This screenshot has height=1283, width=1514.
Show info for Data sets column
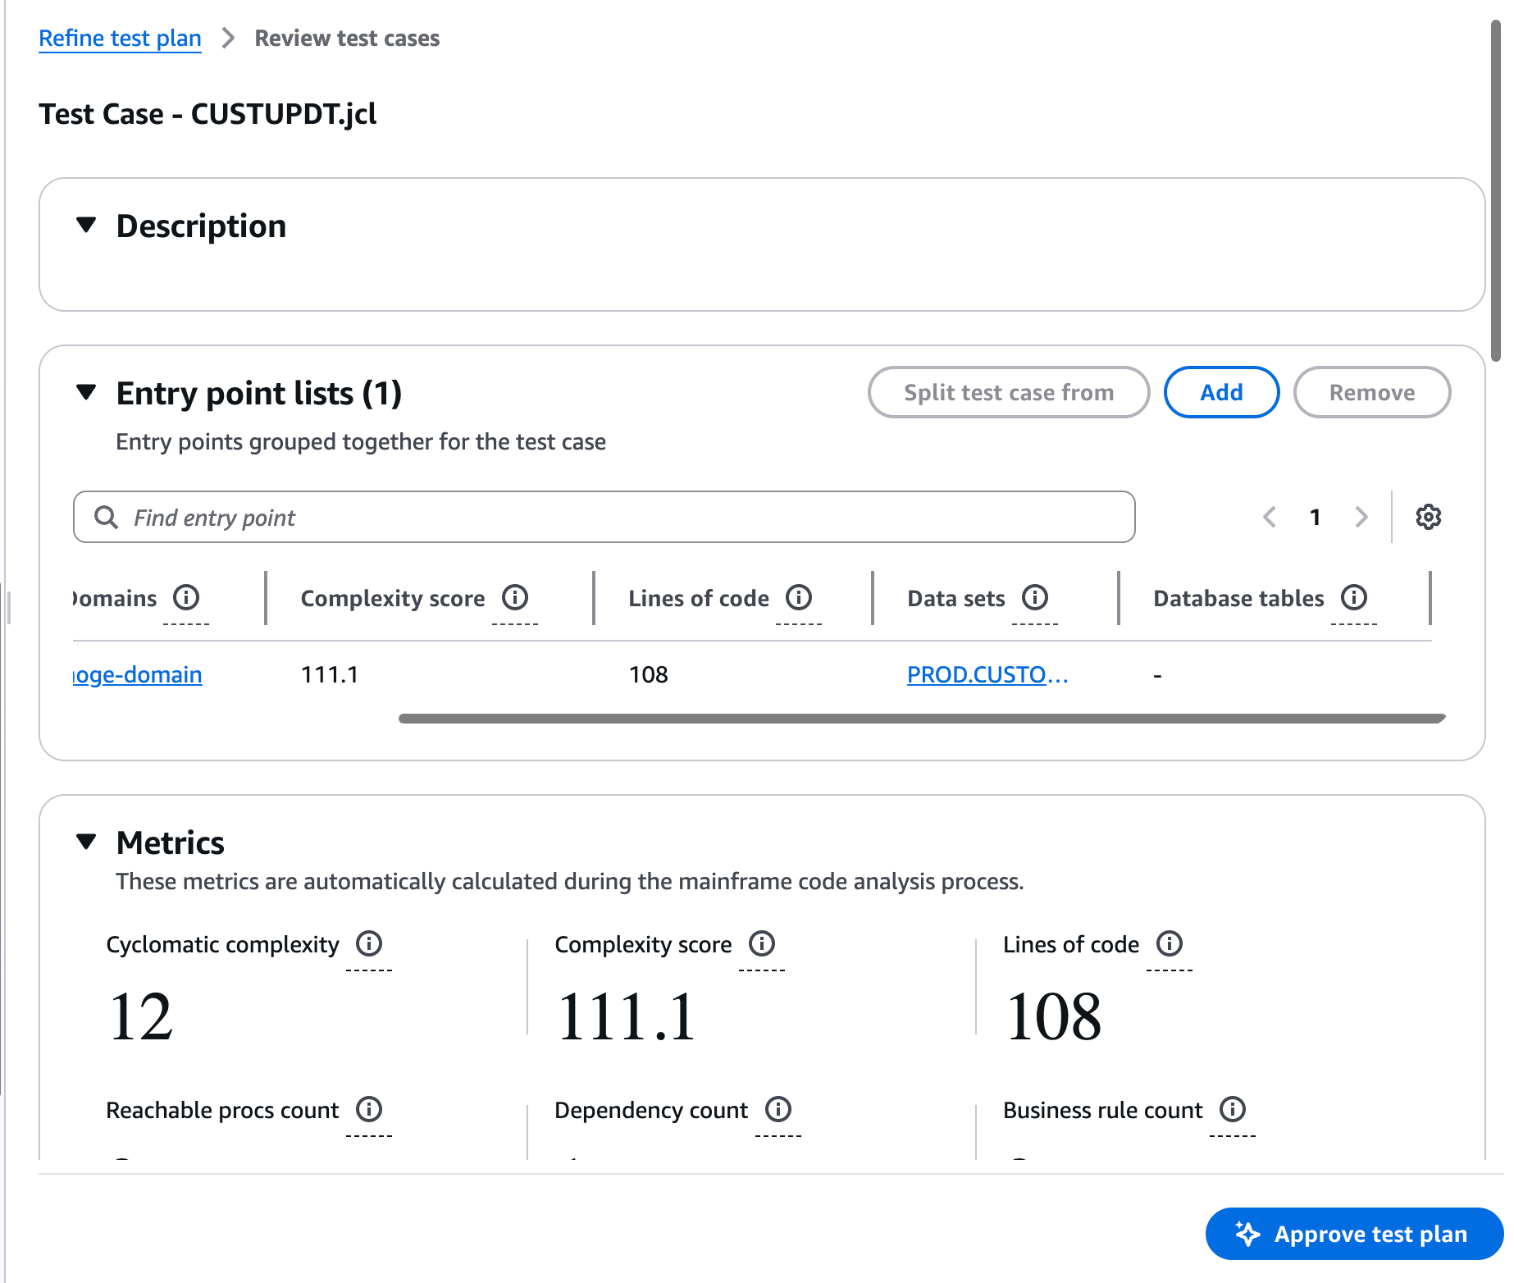click(1034, 597)
